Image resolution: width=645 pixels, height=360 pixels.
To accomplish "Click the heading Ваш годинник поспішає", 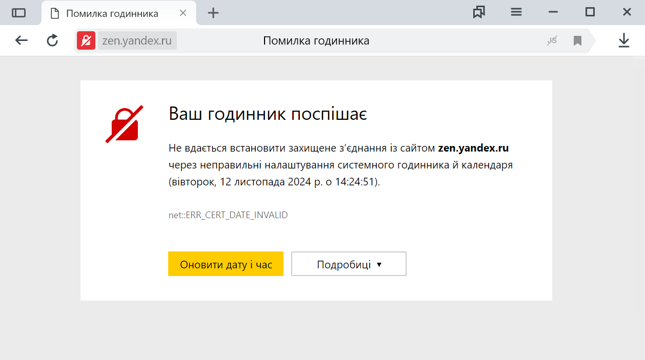I will click(x=268, y=114).
